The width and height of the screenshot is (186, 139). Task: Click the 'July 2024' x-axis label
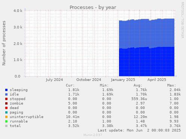[54, 80]
